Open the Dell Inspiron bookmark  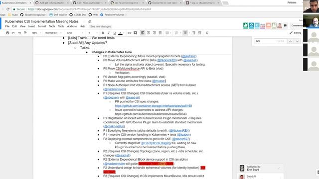click(58, 15)
